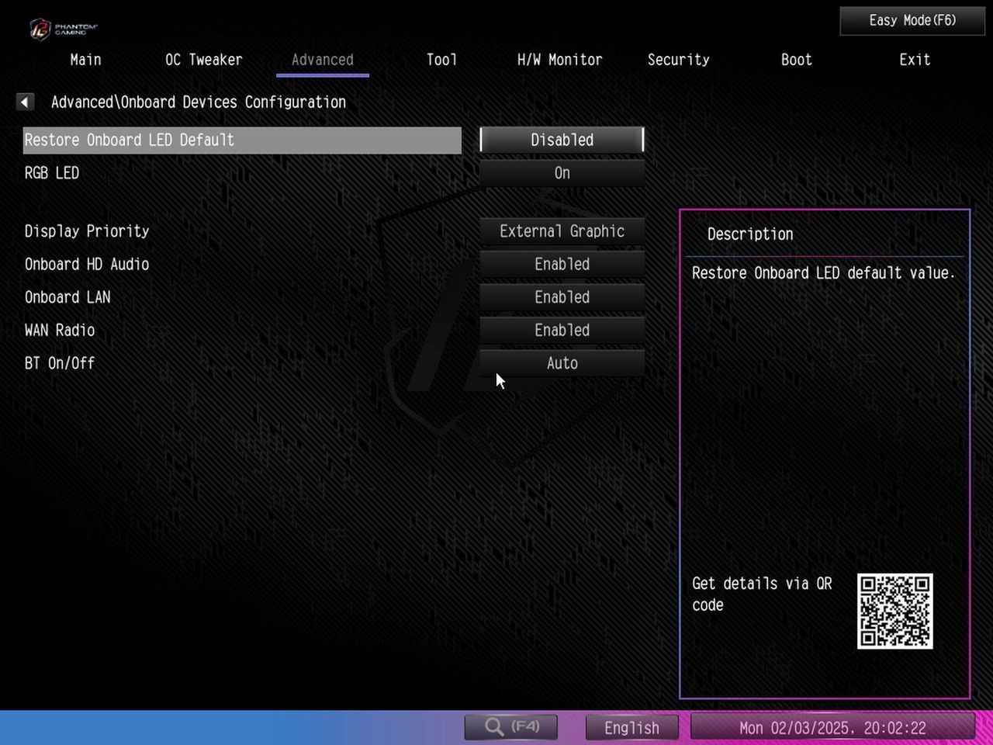This screenshot has width=993, height=745.
Task: Open BT On/Off Auto dropdown
Action: pos(562,363)
